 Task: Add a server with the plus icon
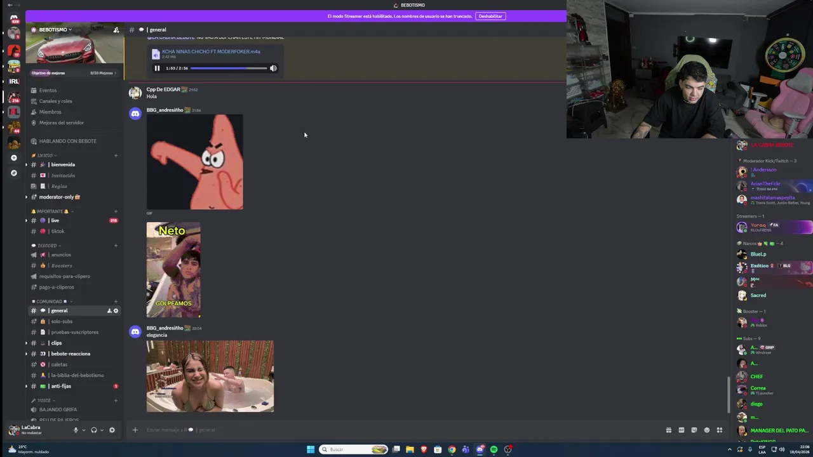(14, 157)
